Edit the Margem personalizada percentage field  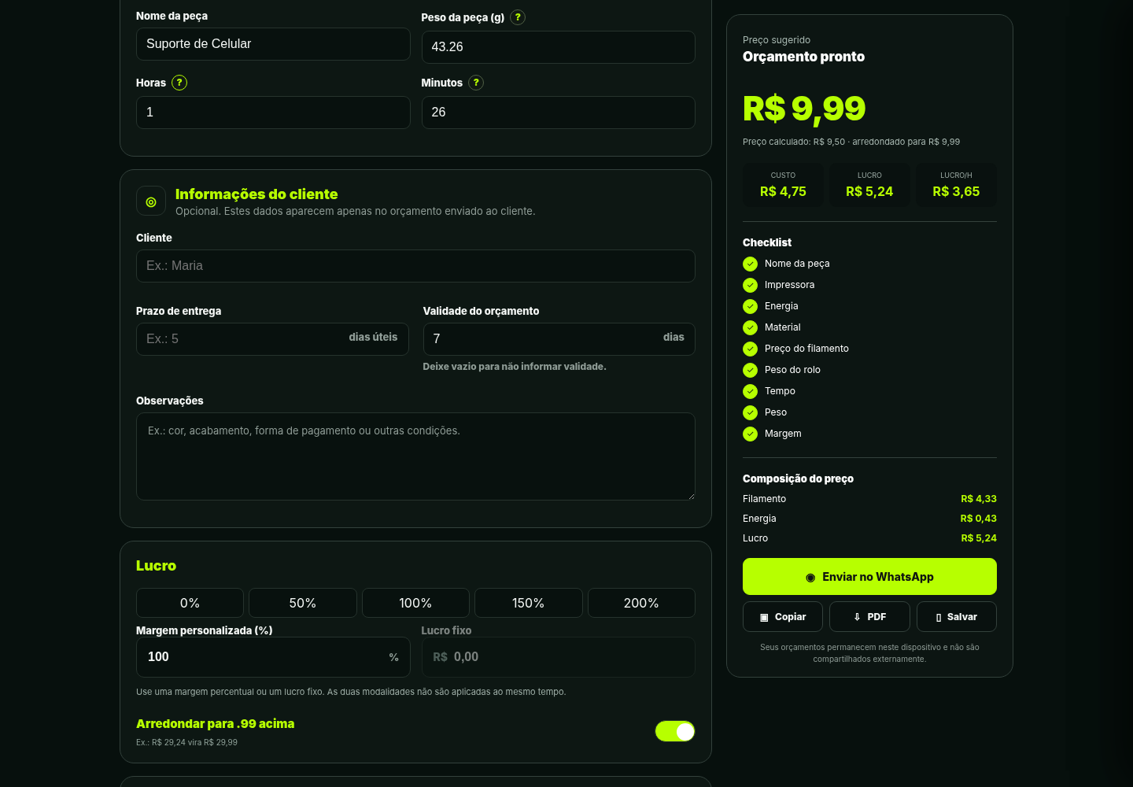(x=273, y=657)
